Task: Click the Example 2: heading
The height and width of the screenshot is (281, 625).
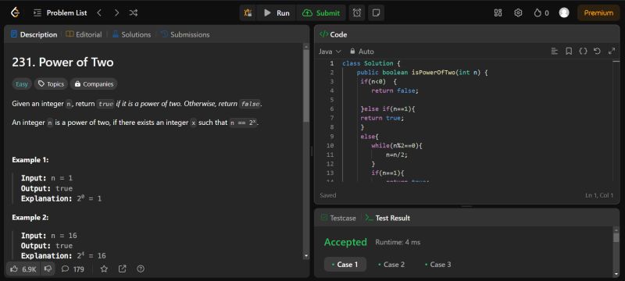Action: pos(30,218)
